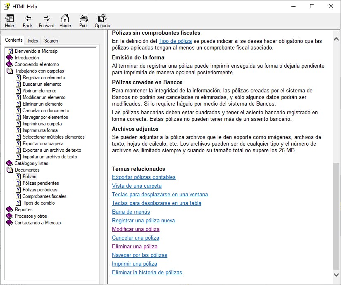Image resolution: width=341 pixels, height=285 pixels.
Task: Click the page icon beside Imprimir una forma
Action: coord(18,130)
